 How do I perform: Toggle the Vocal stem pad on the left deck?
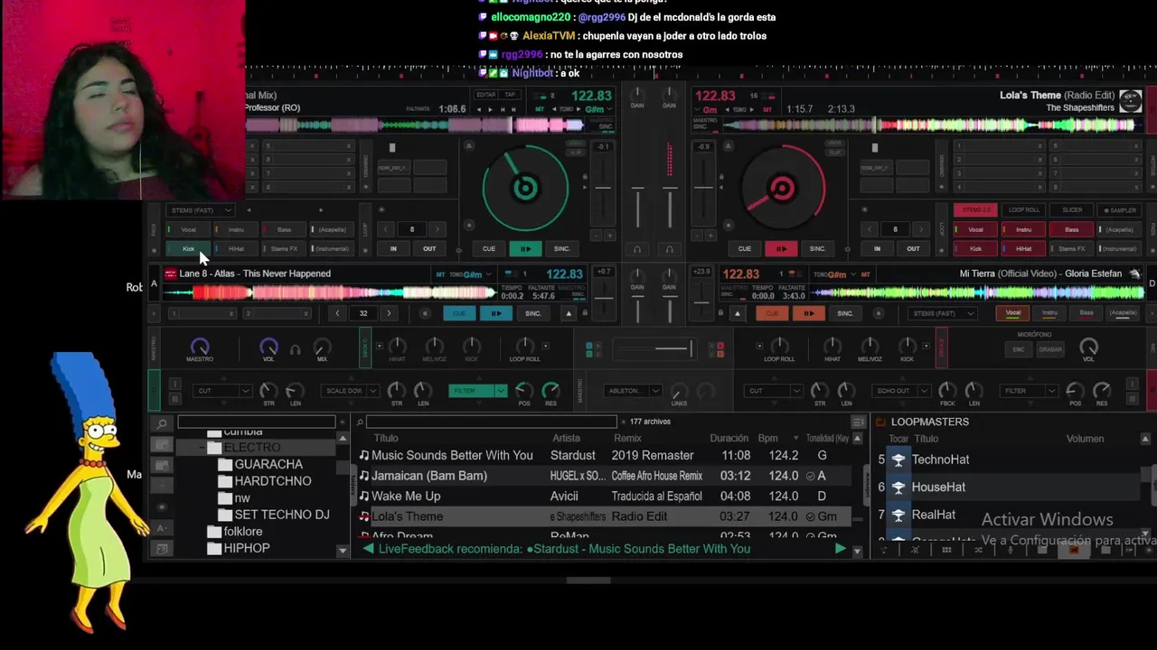tap(189, 229)
